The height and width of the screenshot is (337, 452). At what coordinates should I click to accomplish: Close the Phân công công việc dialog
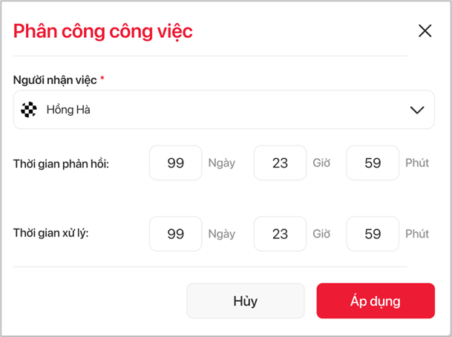tap(425, 30)
